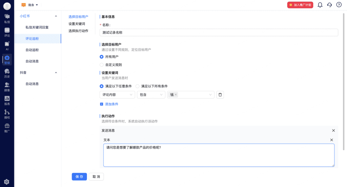Image resolution: width=347 pixels, height=187 pixels.
Task: Open the 报表 chart sidebar icon
Action: (x=7, y=101)
